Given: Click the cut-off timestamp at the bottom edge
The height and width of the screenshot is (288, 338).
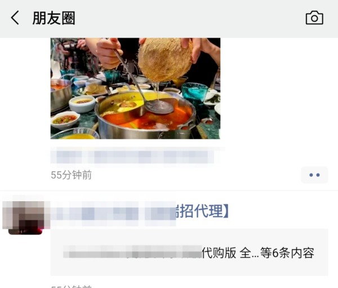Looking at the screenshot, I should [72, 286].
